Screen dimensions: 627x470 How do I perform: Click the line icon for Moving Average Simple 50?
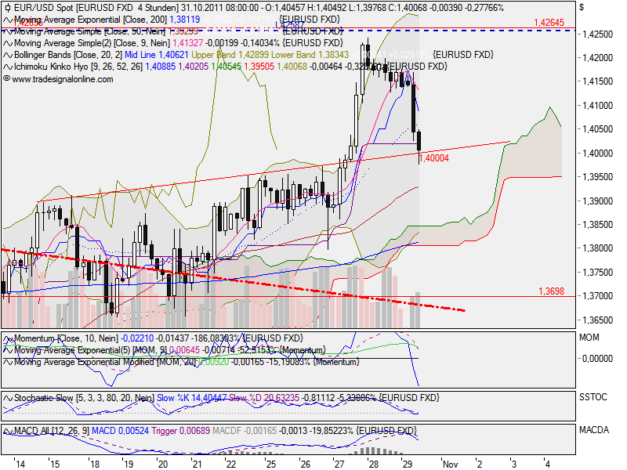click(x=7, y=31)
